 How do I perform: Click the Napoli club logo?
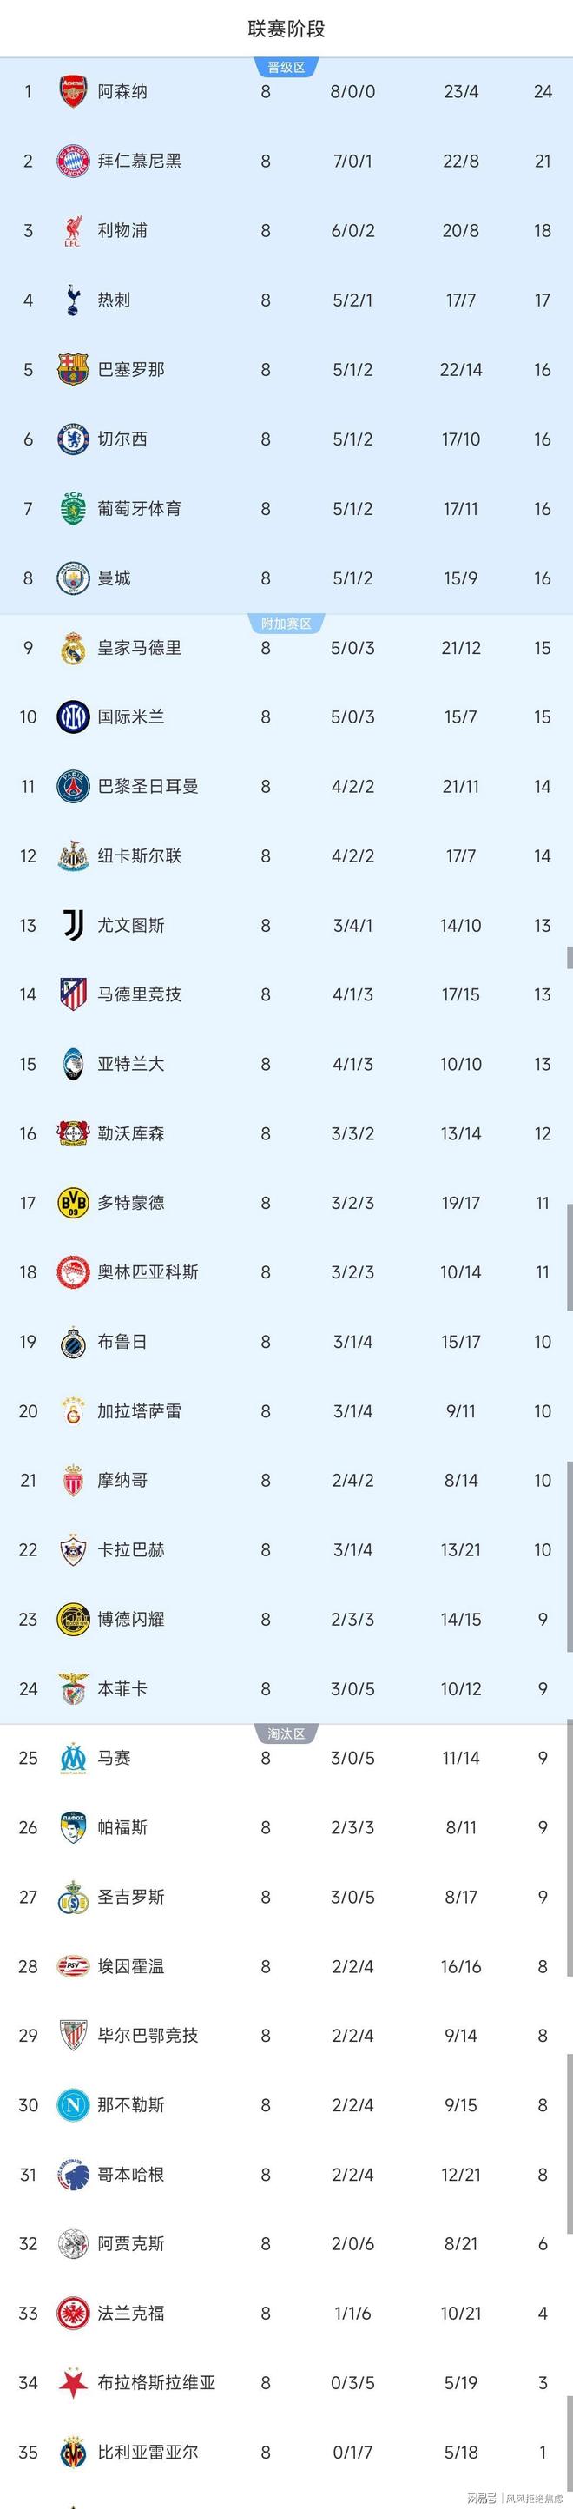[73, 2105]
